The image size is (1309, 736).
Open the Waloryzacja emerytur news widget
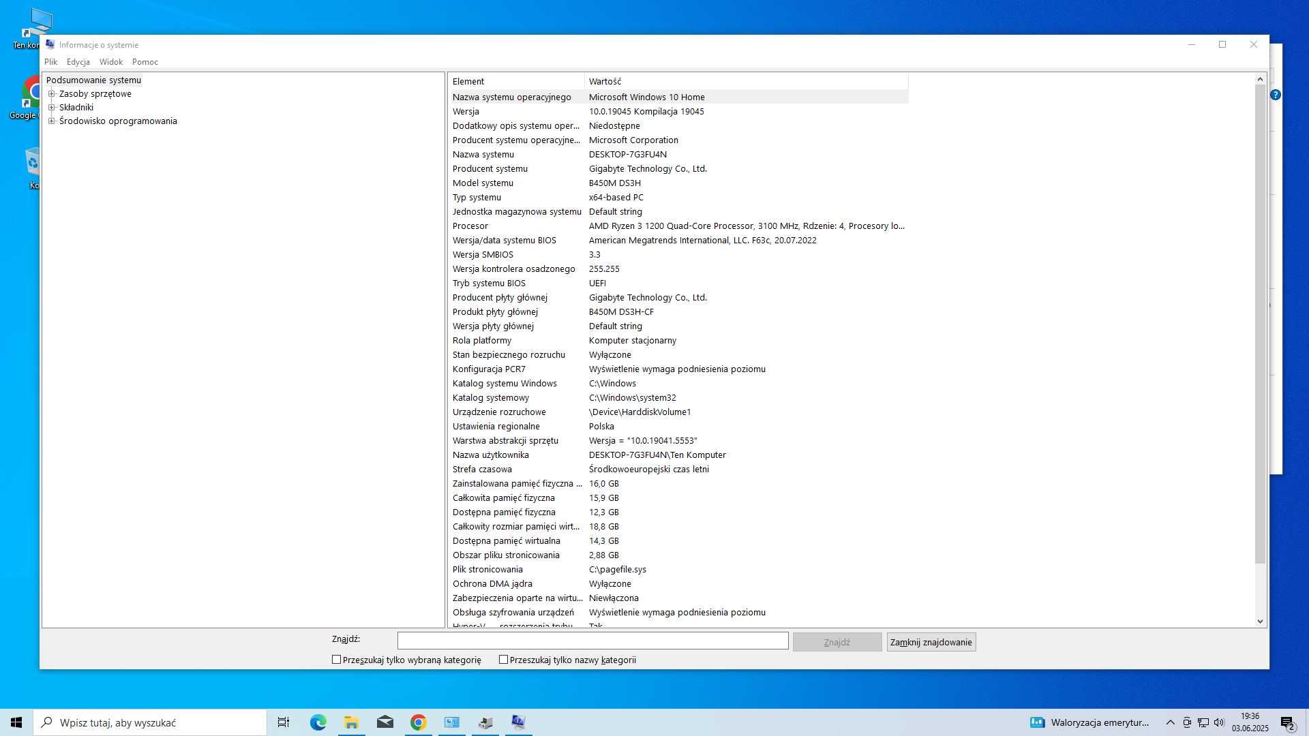point(1089,722)
